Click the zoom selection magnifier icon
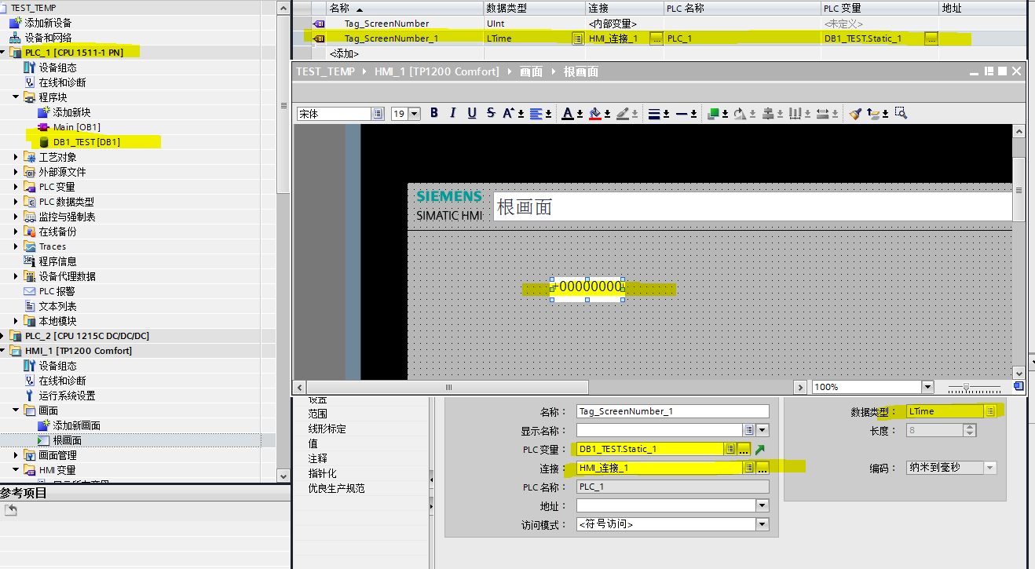 (x=901, y=113)
